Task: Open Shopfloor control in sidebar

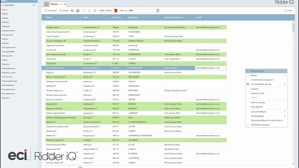Action: [9, 73]
